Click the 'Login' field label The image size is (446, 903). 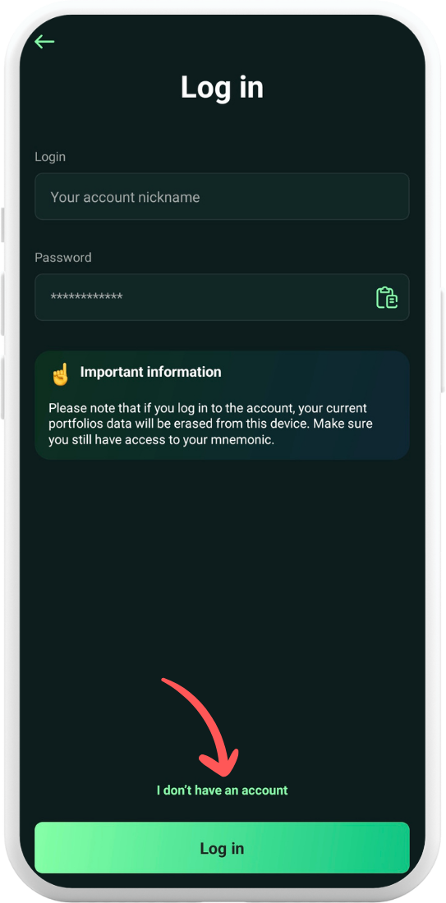50,157
